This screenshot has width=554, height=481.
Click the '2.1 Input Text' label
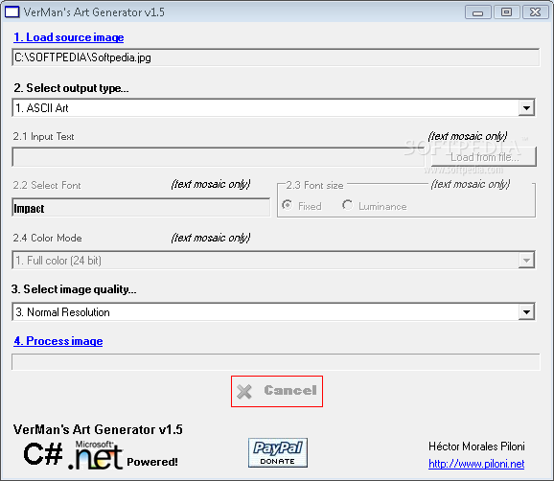tap(43, 137)
